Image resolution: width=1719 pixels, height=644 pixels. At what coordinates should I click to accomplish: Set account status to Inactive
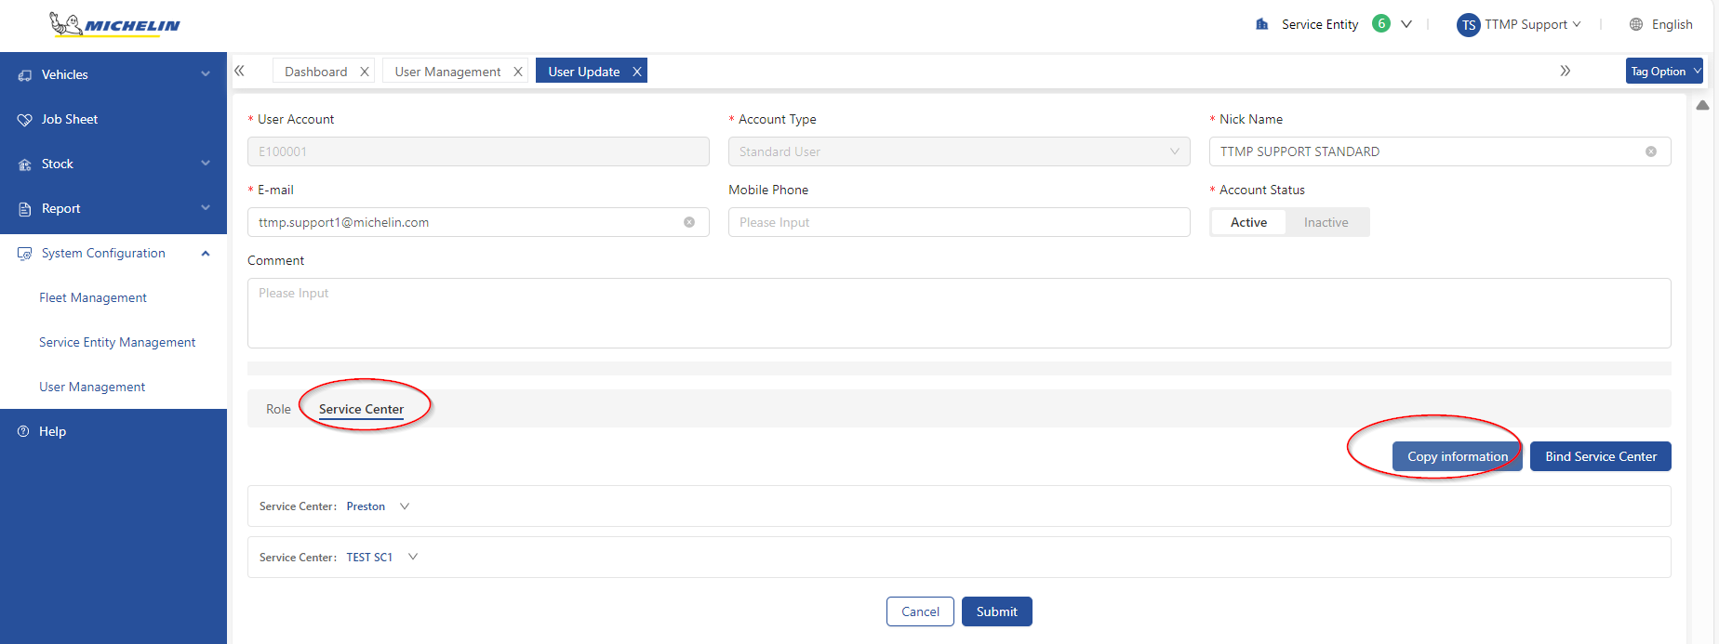tap(1326, 222)
